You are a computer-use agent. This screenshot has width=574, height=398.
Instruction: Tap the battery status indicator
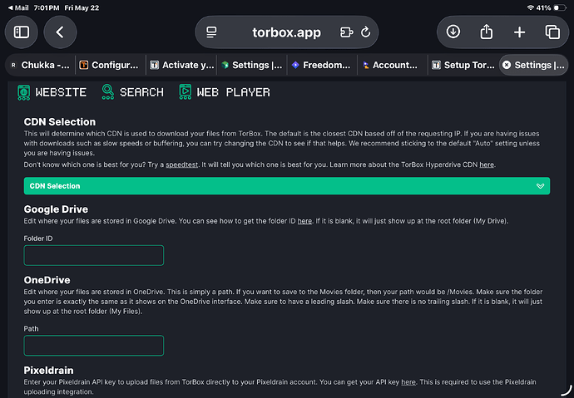coord(560,7)
